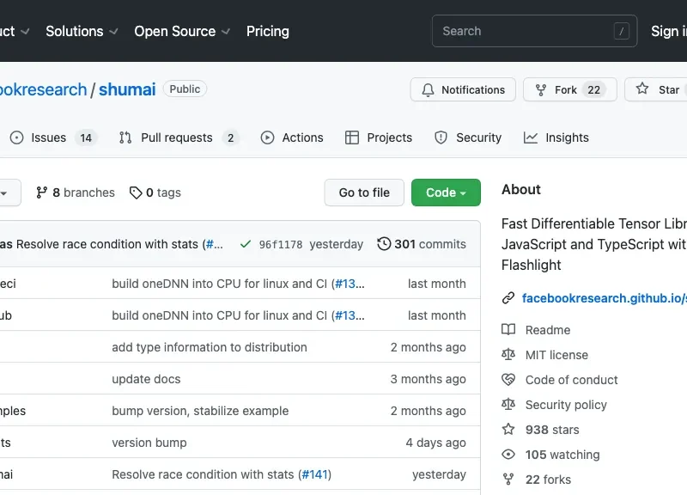Switch to the Pull requests tab
687x495 pixels.
pyautogui.click(x=179, y=137)
